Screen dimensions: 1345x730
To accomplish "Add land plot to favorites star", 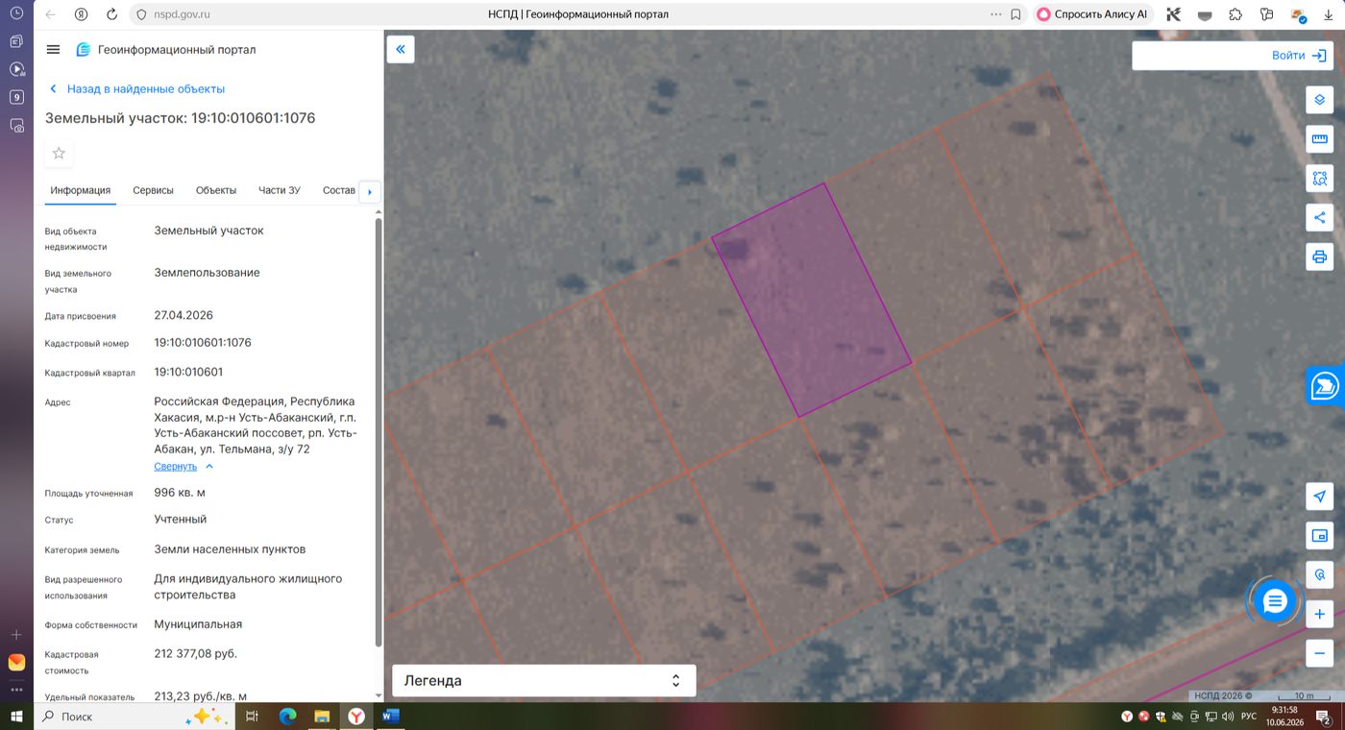I will click(59, 154).
